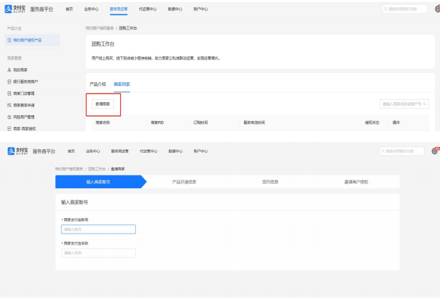Viewport: 440px width, 299px height.
Task: Open 业务中心 in the top navigation
Action: [x=91, y=10]
